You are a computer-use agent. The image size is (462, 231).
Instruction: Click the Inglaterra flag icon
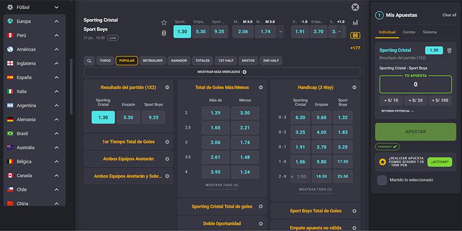coord(10,64)
